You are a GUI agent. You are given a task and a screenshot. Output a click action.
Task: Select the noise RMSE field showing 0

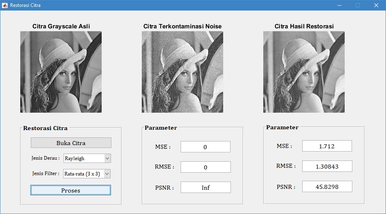click(205, 167)
